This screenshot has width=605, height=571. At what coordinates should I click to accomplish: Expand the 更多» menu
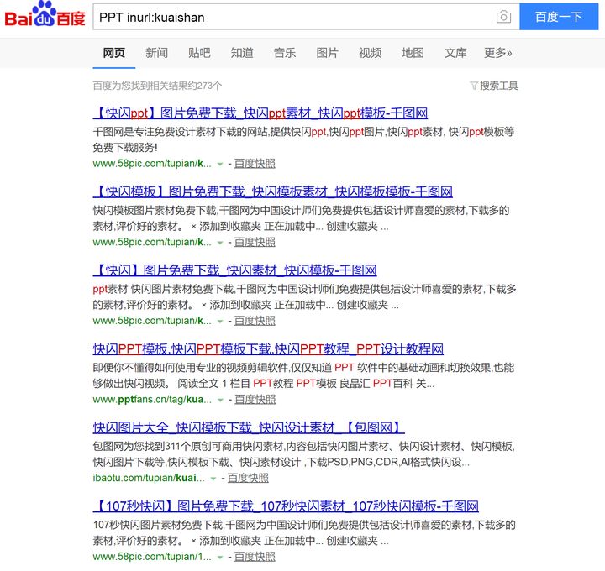tap(498, 53)
